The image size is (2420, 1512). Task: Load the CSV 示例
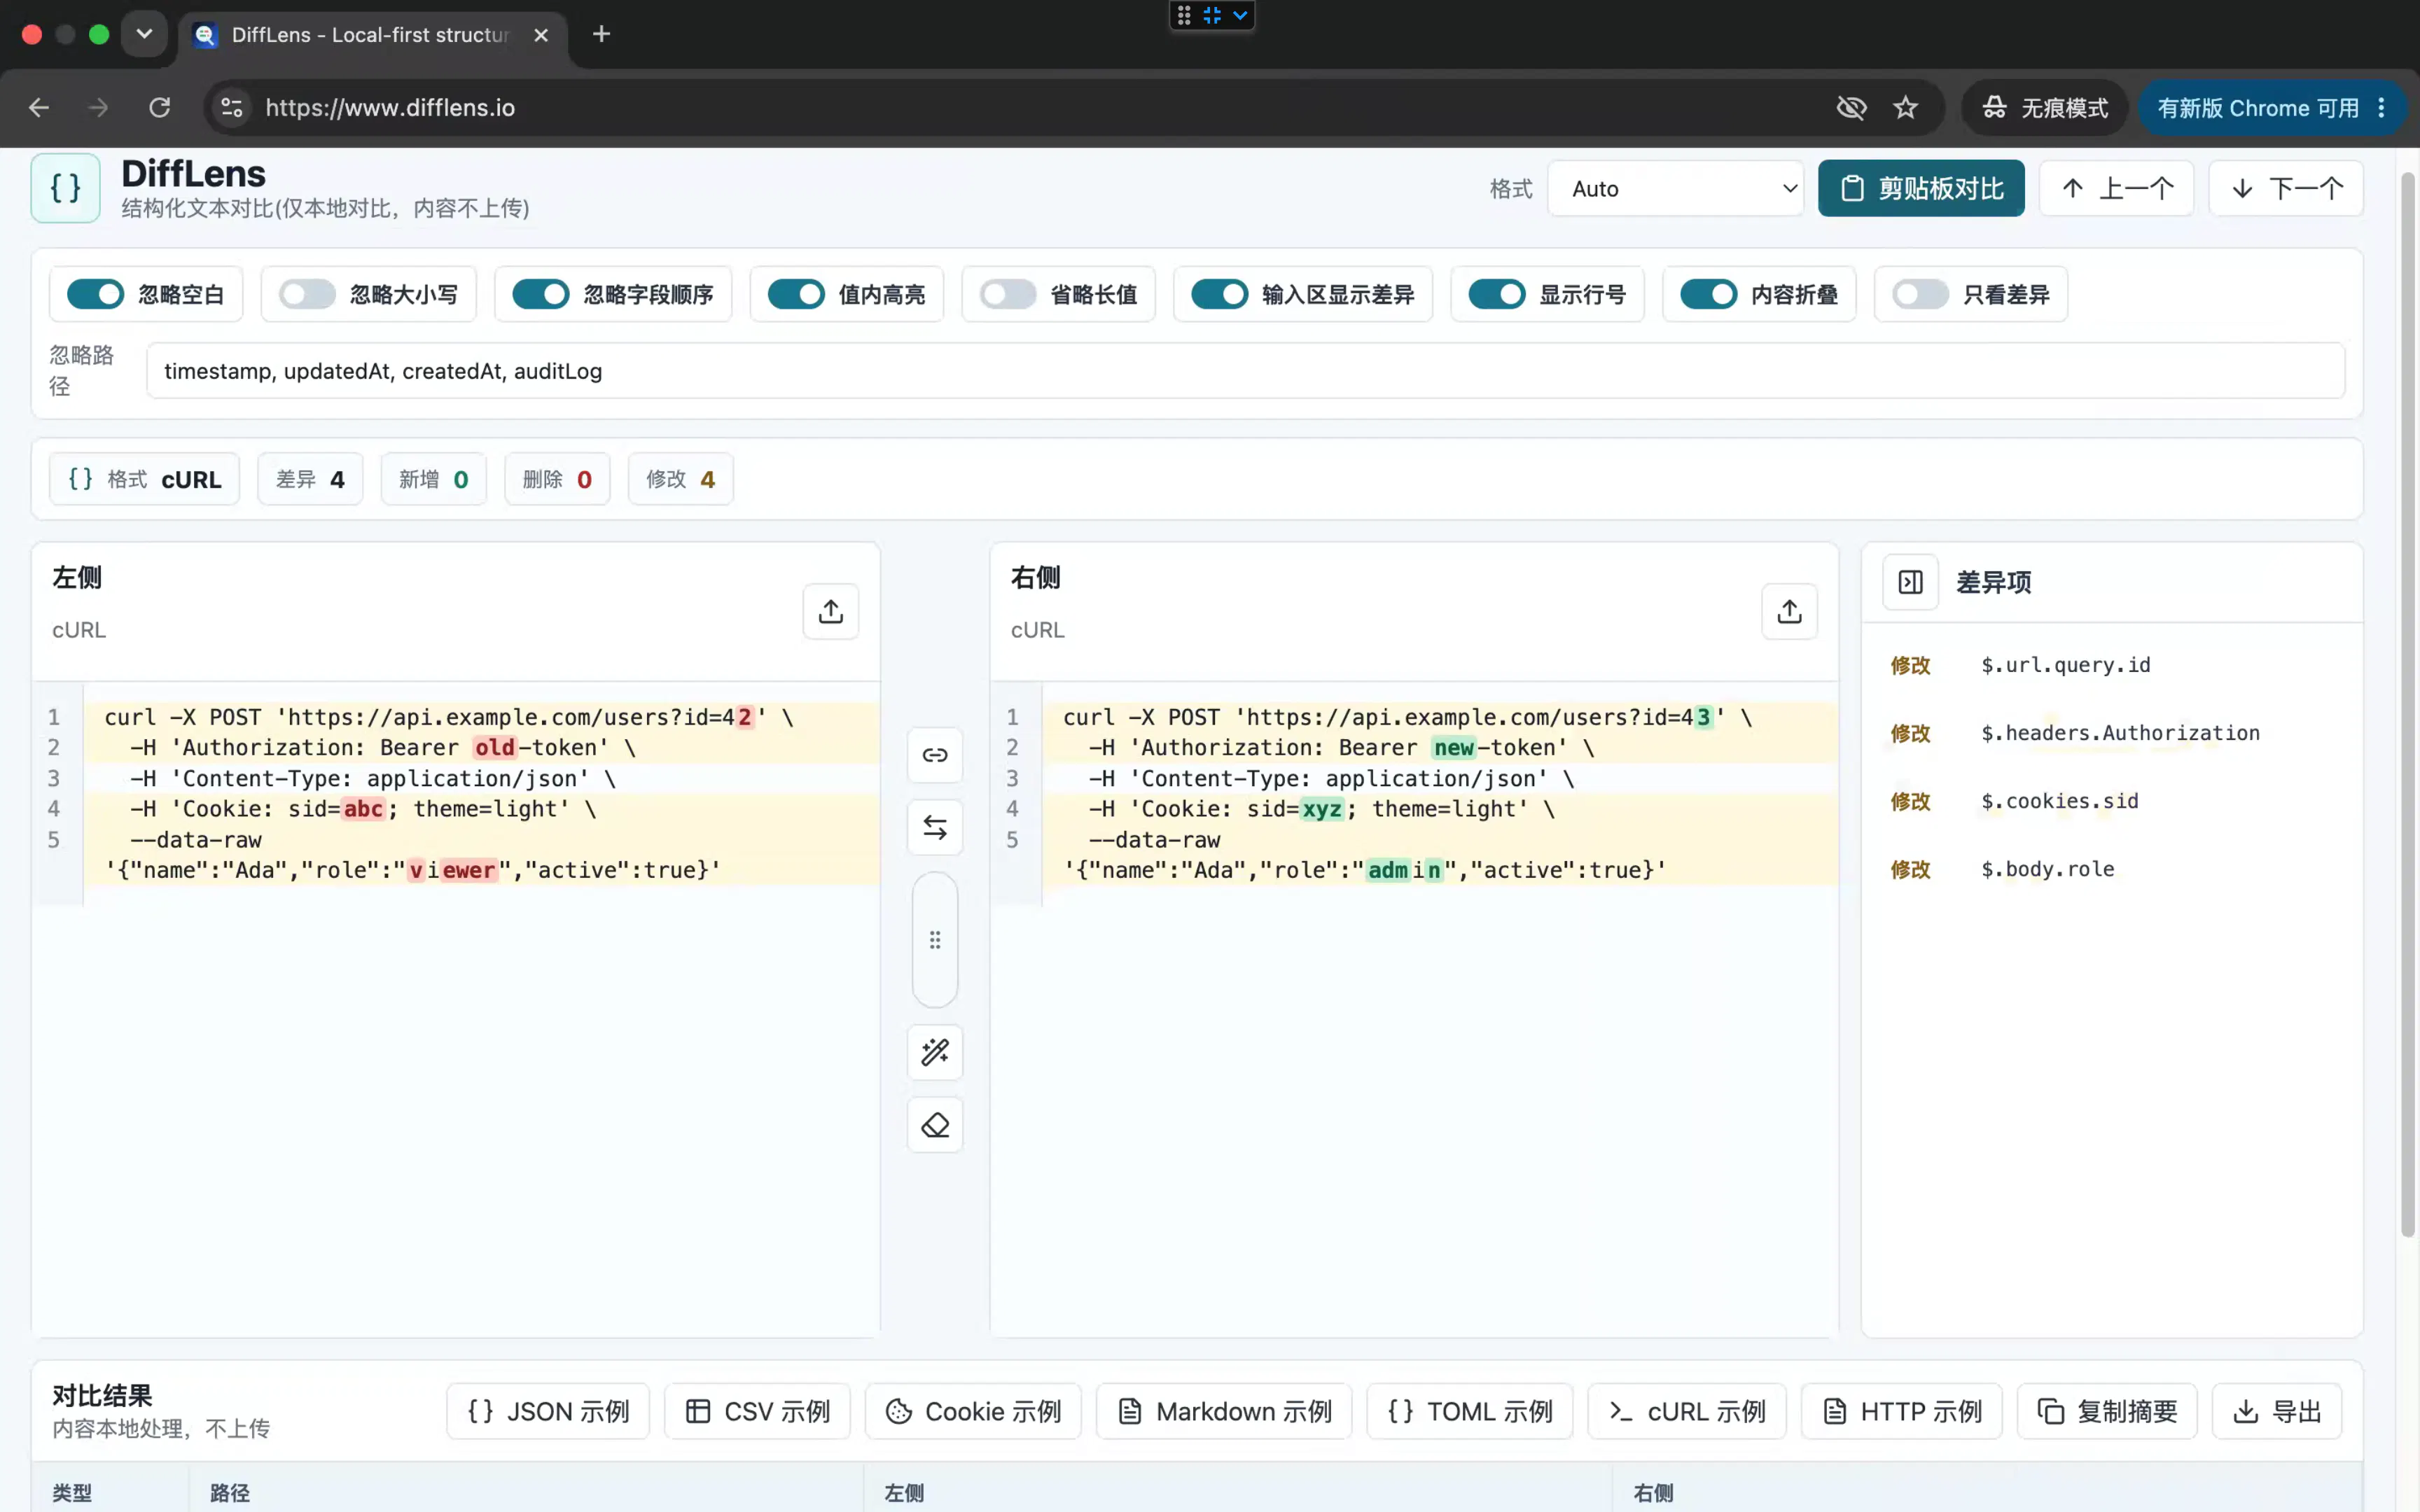pyautogui.click(x=757, y=1411)
